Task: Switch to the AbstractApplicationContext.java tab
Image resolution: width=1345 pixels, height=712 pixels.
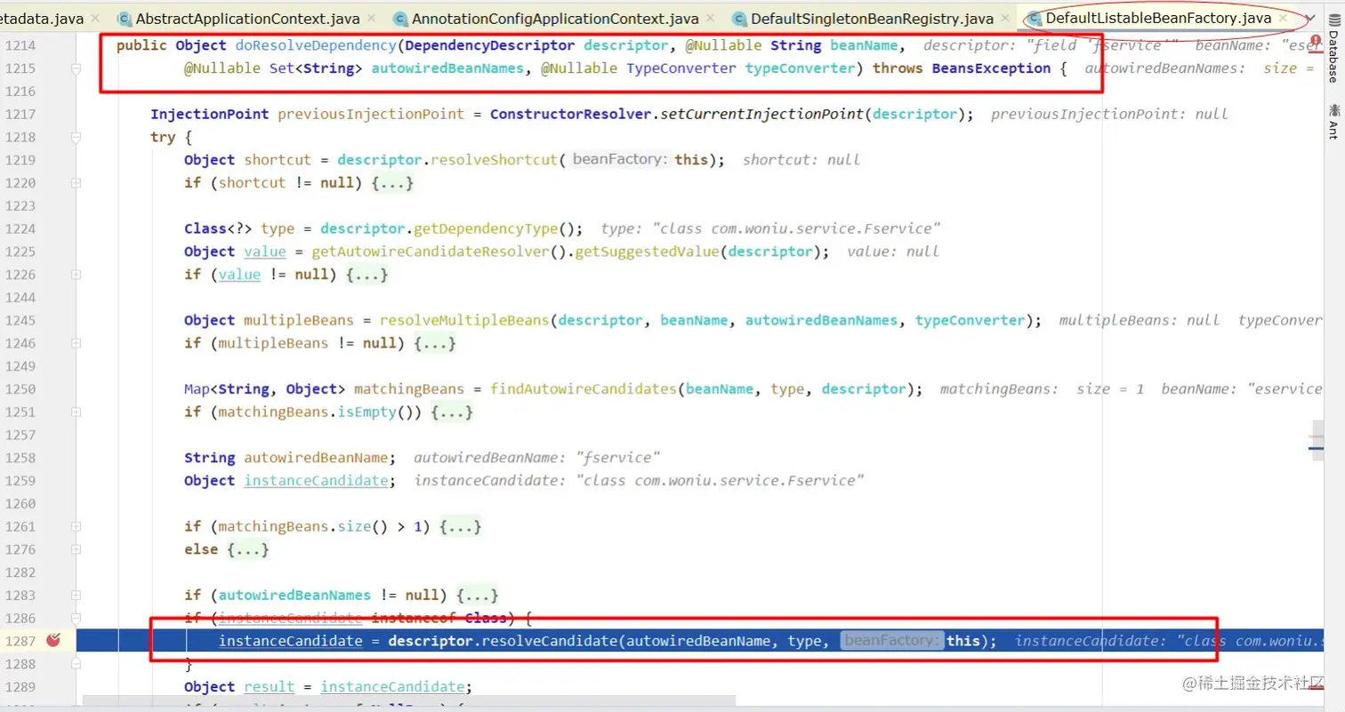Action: (248, 18)
